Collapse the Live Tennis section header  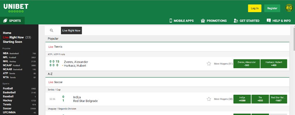tap(167, 47)
